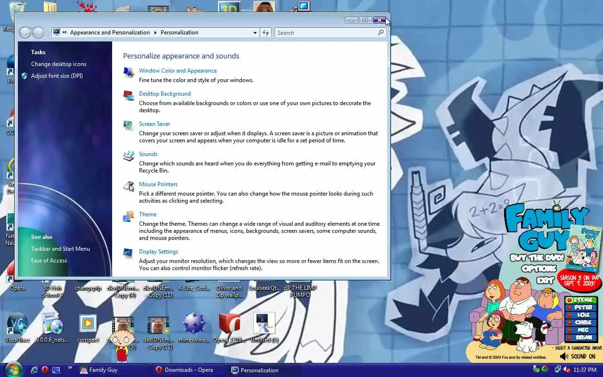Open the Sounds link
The image size is (603, 377).
(x=148, y=154)
